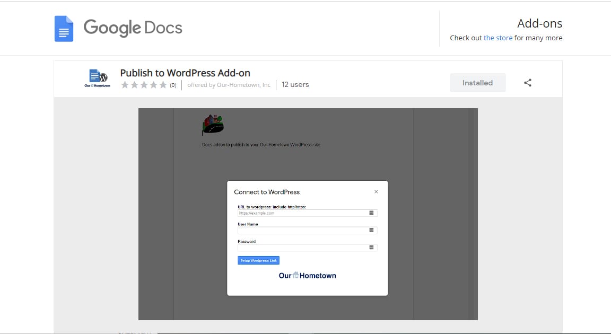Viewport: 611px width, 334px height.
Task: Click the Google Docs blue document icon
Action: click(x=64, y=29)
